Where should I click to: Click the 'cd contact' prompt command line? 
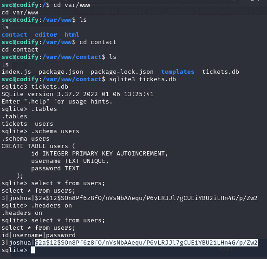pos(59,42)
